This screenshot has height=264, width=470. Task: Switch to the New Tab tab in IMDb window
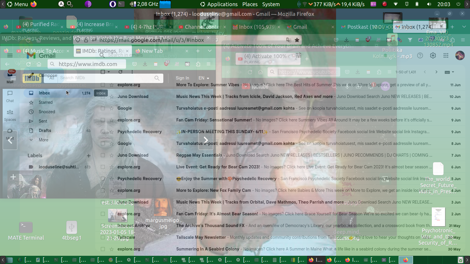(x=162, y=51)
